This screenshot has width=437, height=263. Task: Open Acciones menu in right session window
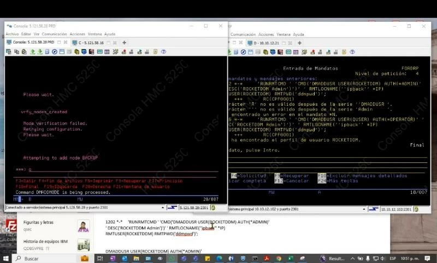tap(266, 34)
